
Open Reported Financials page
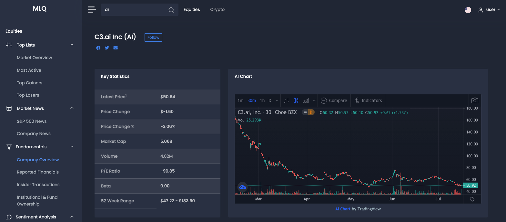pyautogui.click(x=38, y=172)
